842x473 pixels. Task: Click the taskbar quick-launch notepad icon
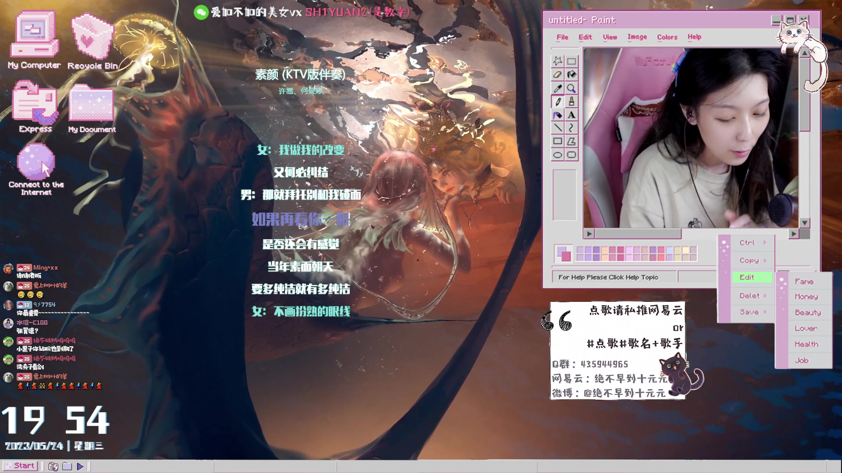pyautogui.click(x=53, y=466)
